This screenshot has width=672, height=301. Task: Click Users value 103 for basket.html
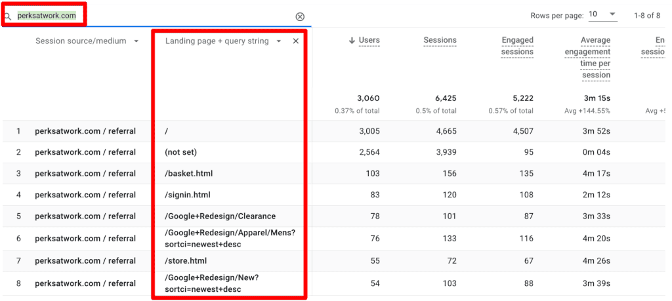click(x=373, y=173)
